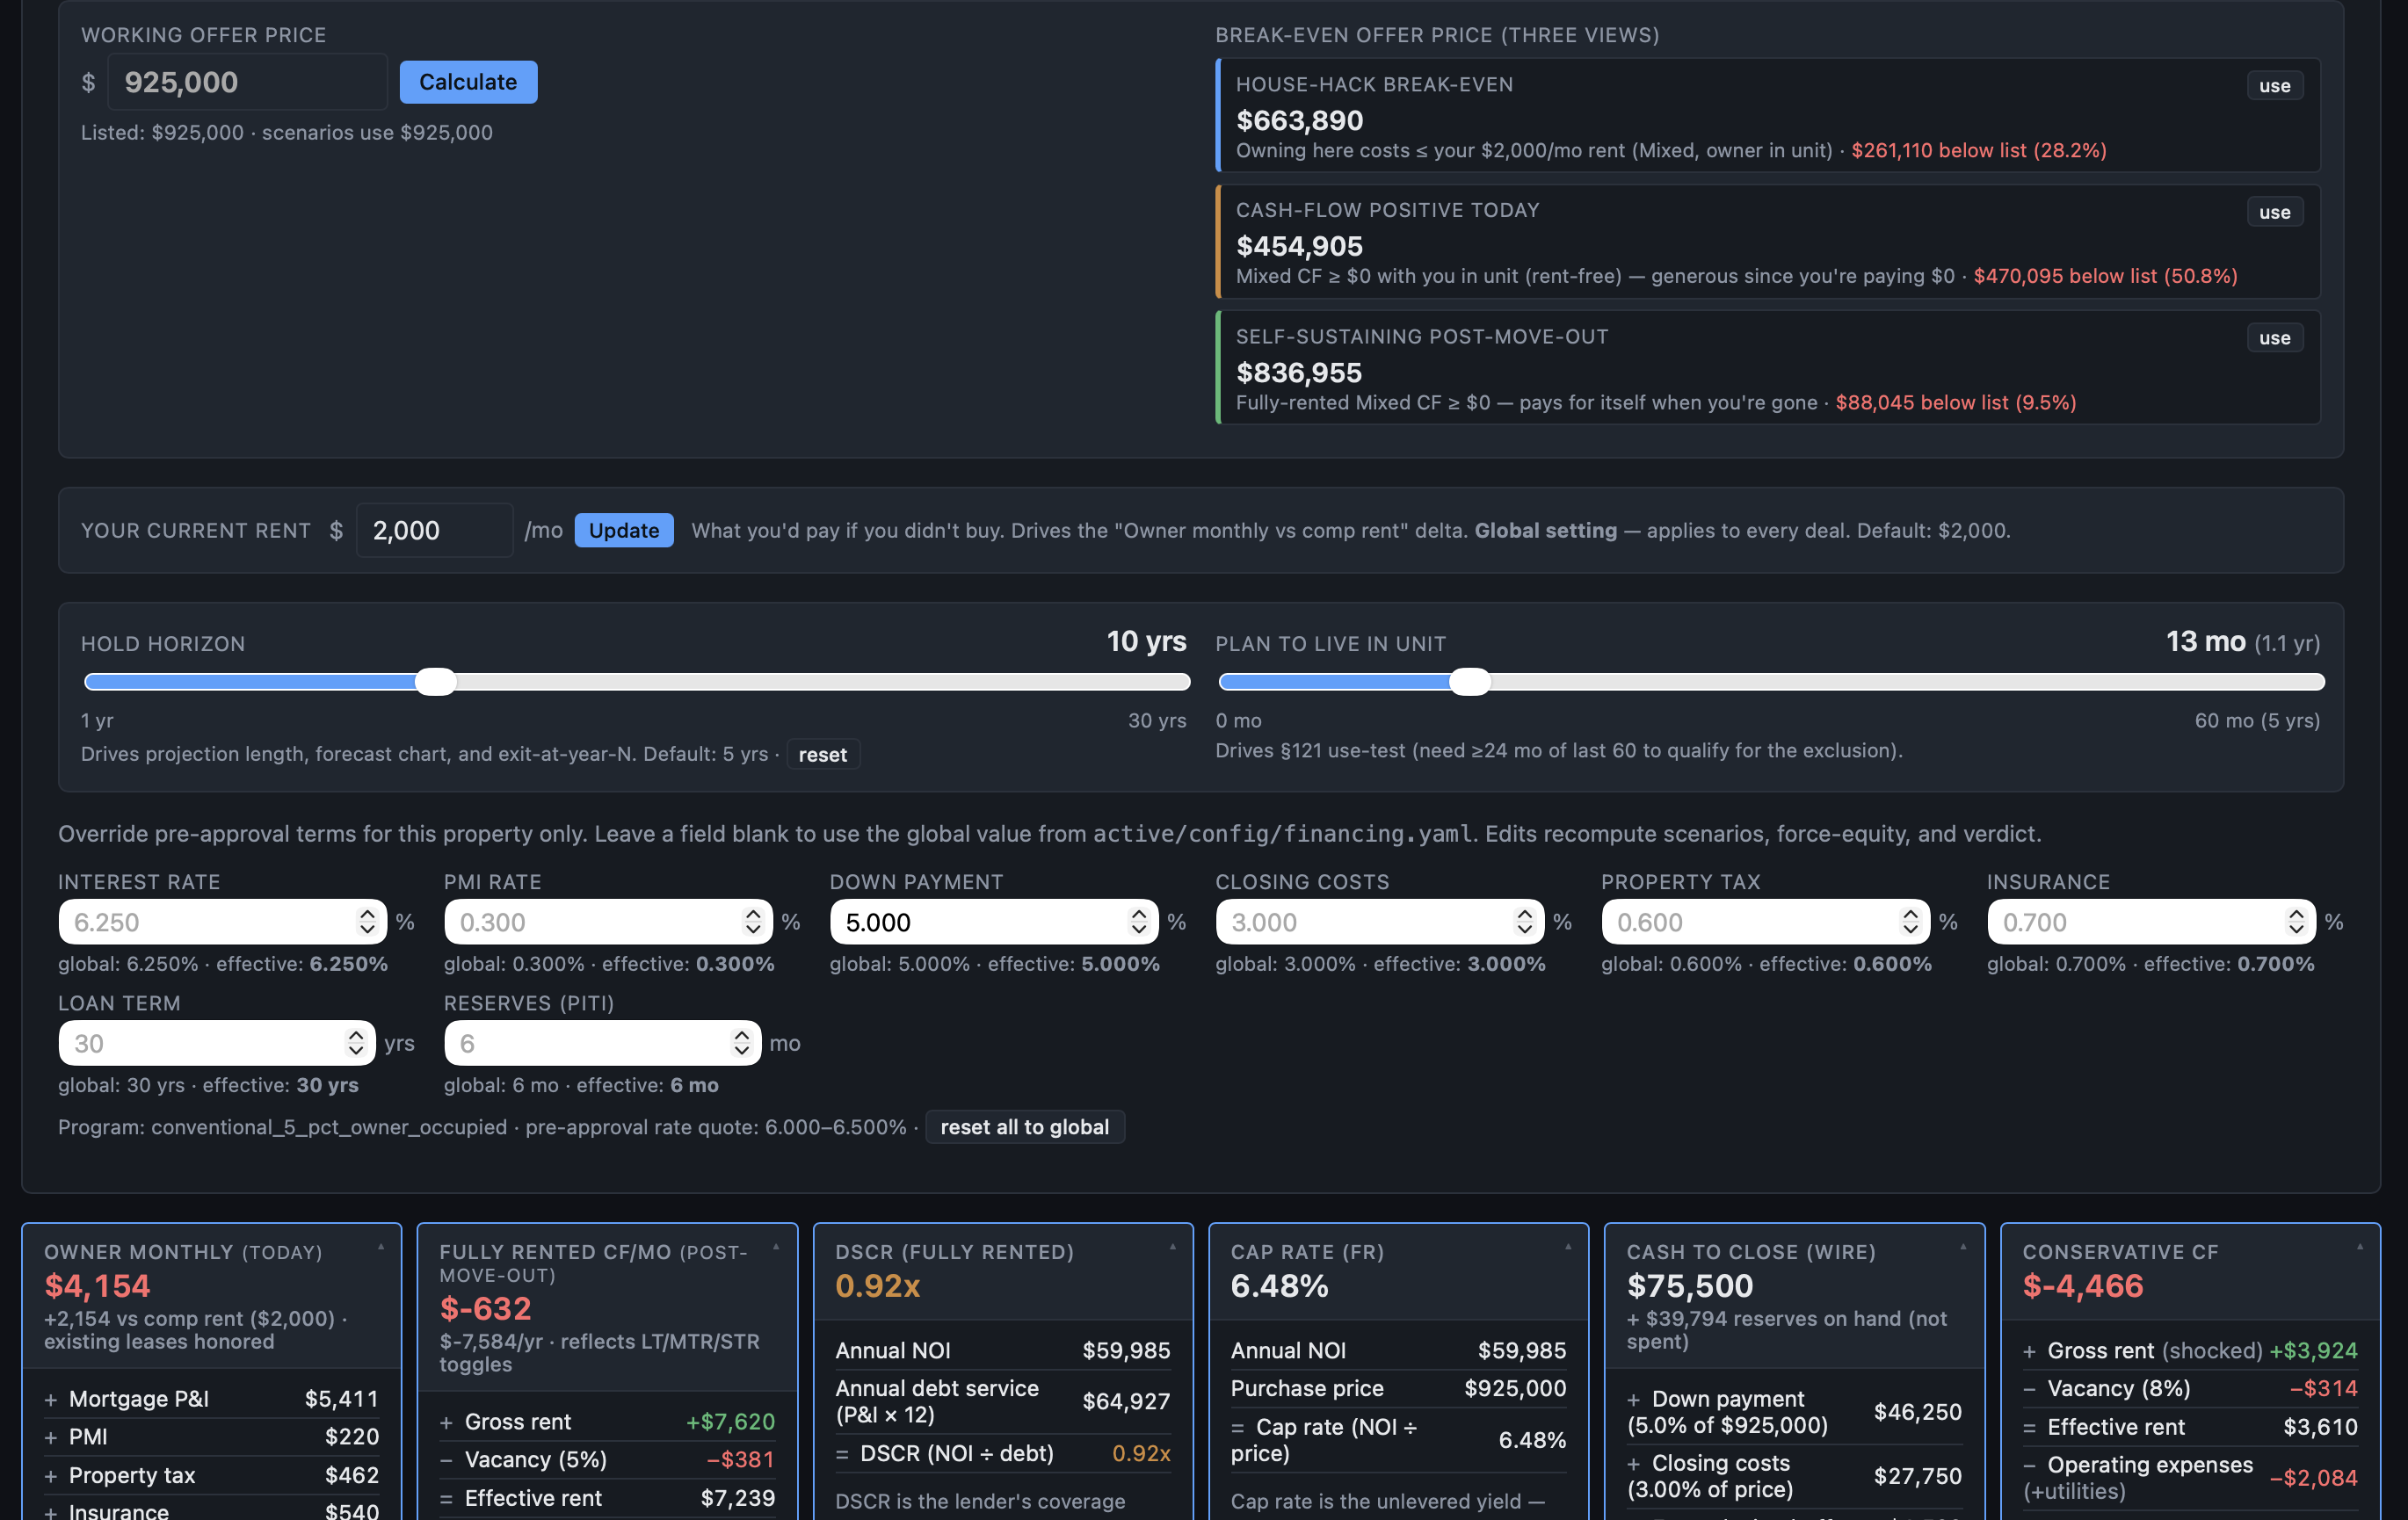Focus the Property Tax percent field
2408x1520 pixels.
1765,922
